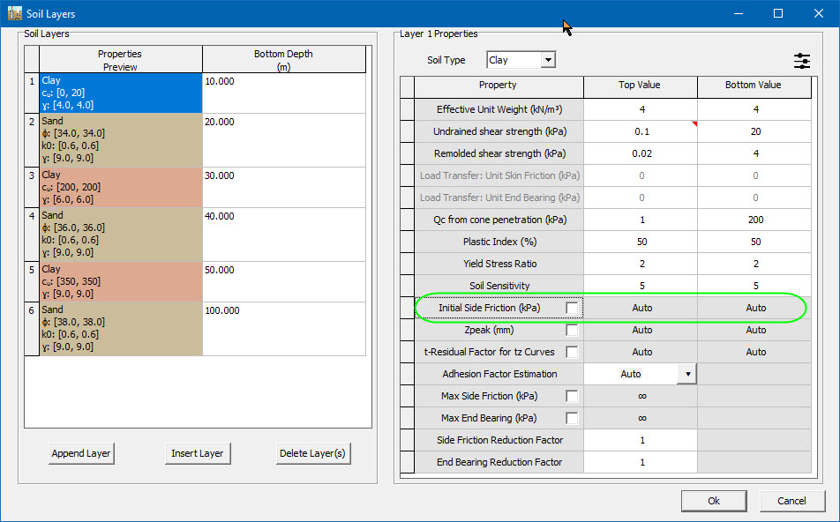840x522 pixels.
Task: Select layer 1 Clay properties preview
Action: pos(121,93)
